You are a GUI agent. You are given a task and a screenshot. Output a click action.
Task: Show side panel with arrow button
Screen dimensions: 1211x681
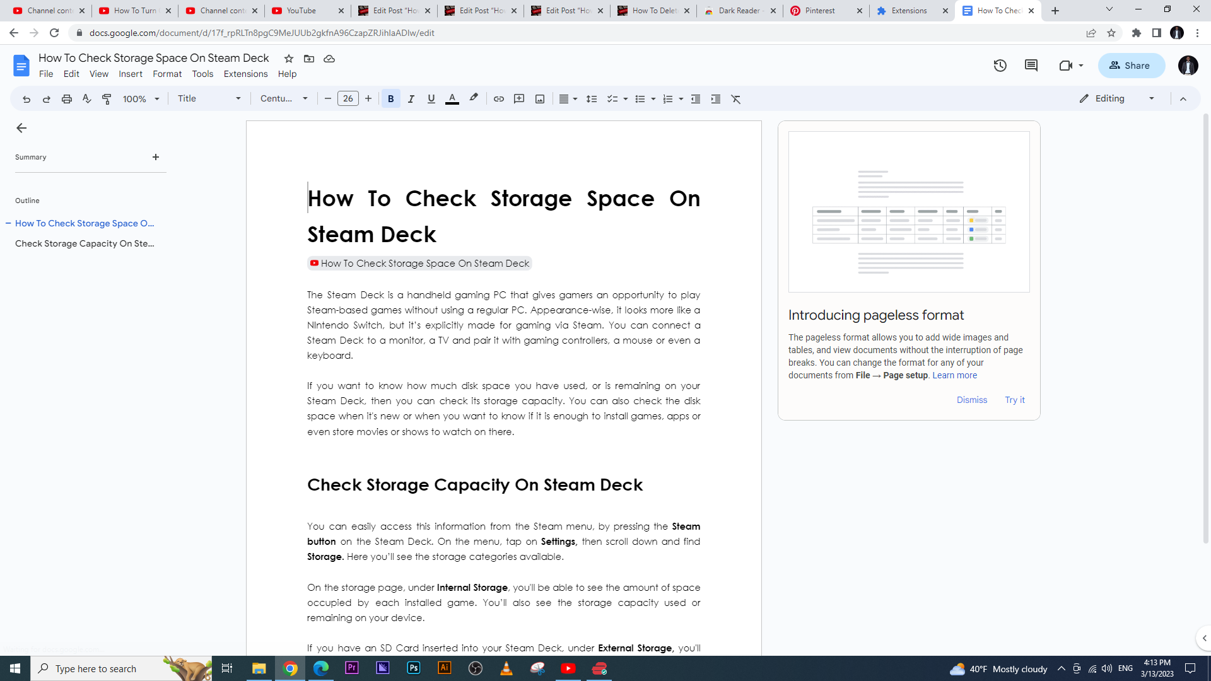click(1204, 638)
